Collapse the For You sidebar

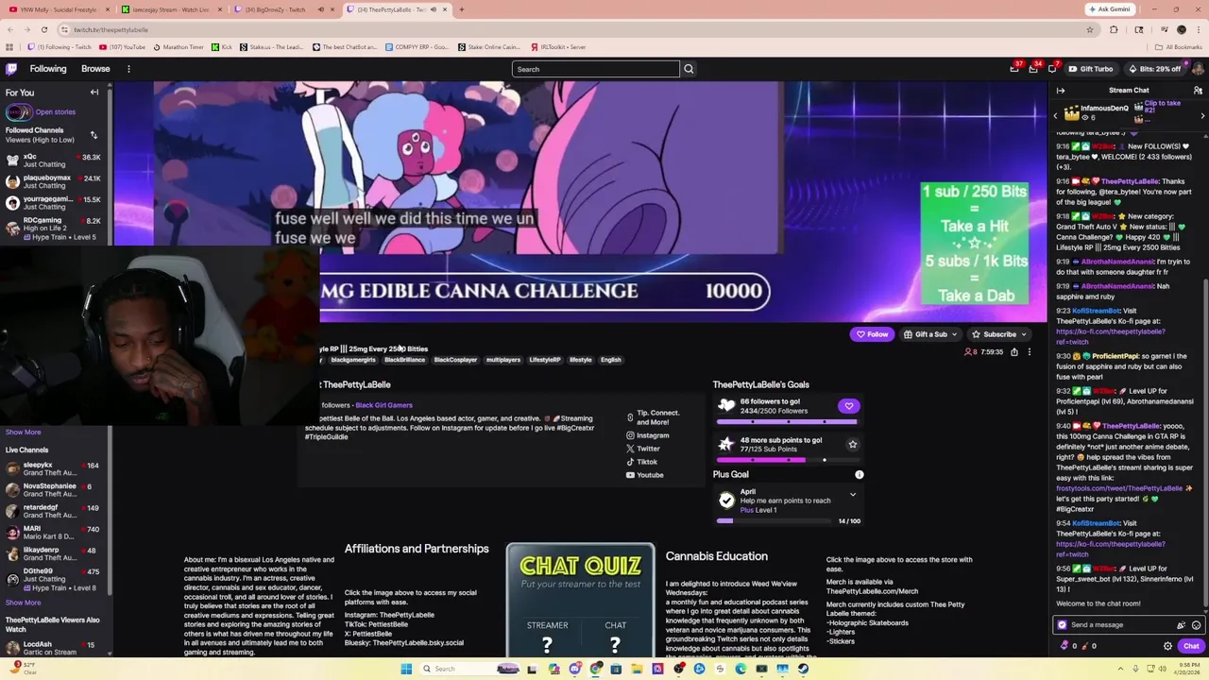(94, 93)
